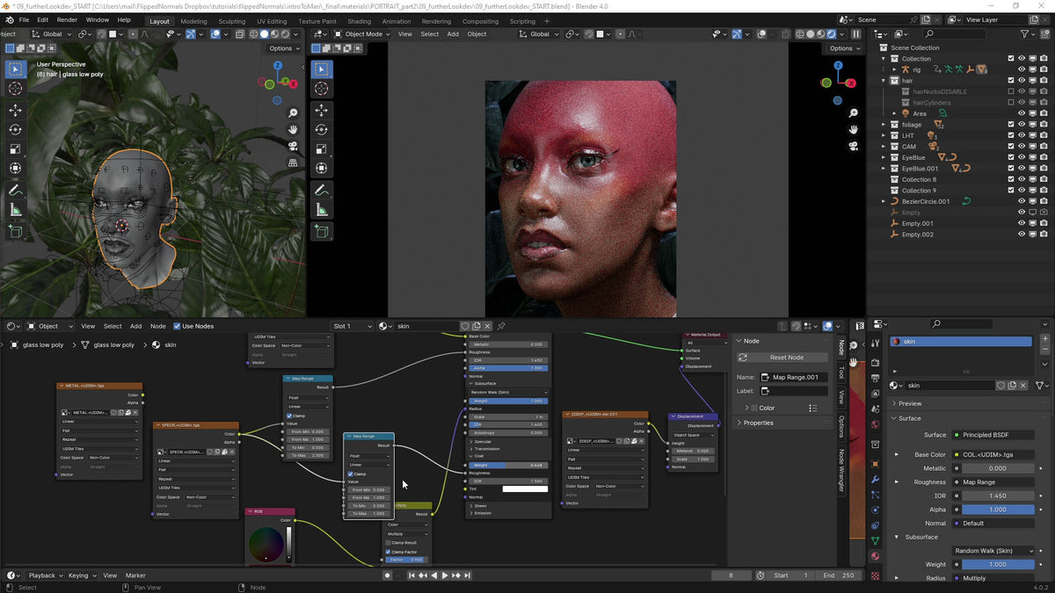Open the File menu
This screenshot has width=1055, height=593.
coord(23,19)
